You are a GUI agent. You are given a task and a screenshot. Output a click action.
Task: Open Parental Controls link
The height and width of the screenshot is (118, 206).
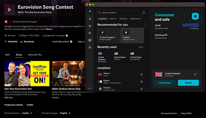point(169,114)
